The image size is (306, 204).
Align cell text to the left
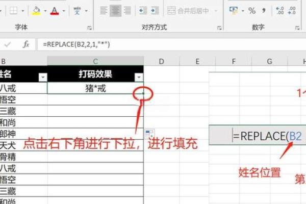coord(104,11)
